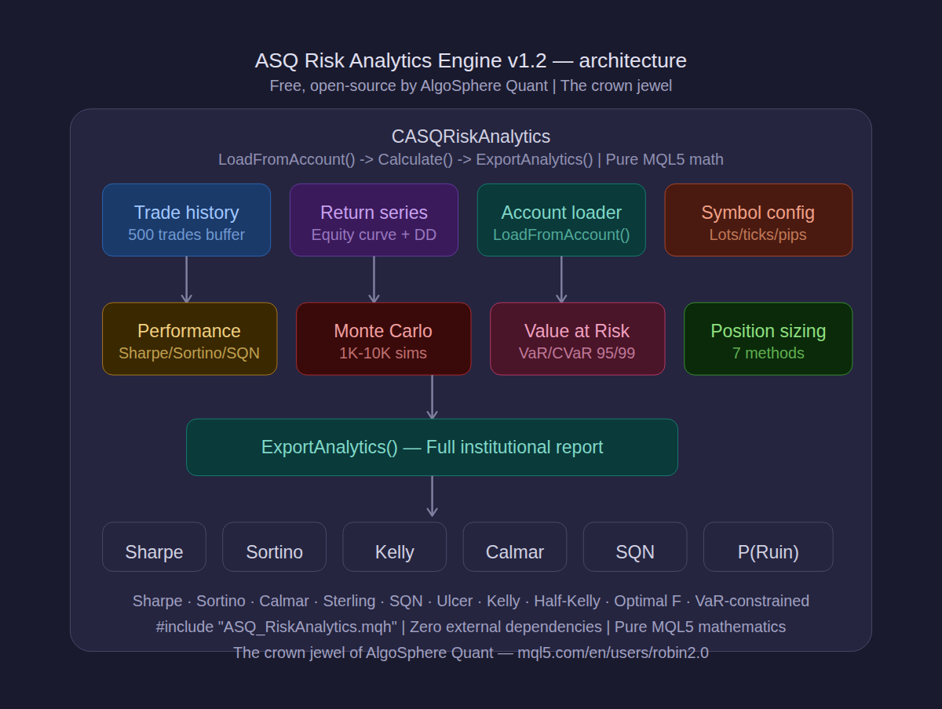Toggle the Sharpe output chip
The image size is (942, 709).
[x=154, y=547]
